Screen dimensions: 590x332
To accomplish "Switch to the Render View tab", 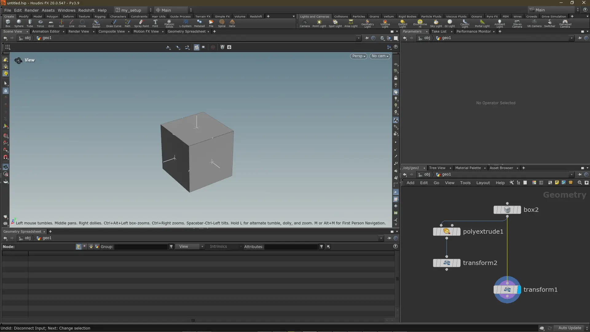I will click(x=79, y=31).
